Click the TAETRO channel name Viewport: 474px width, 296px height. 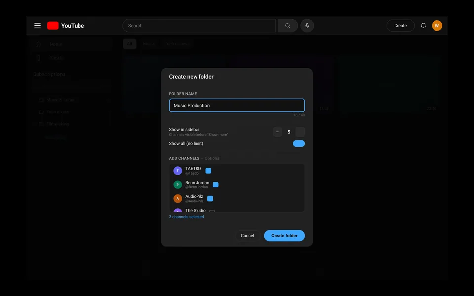tap(193, 169)
